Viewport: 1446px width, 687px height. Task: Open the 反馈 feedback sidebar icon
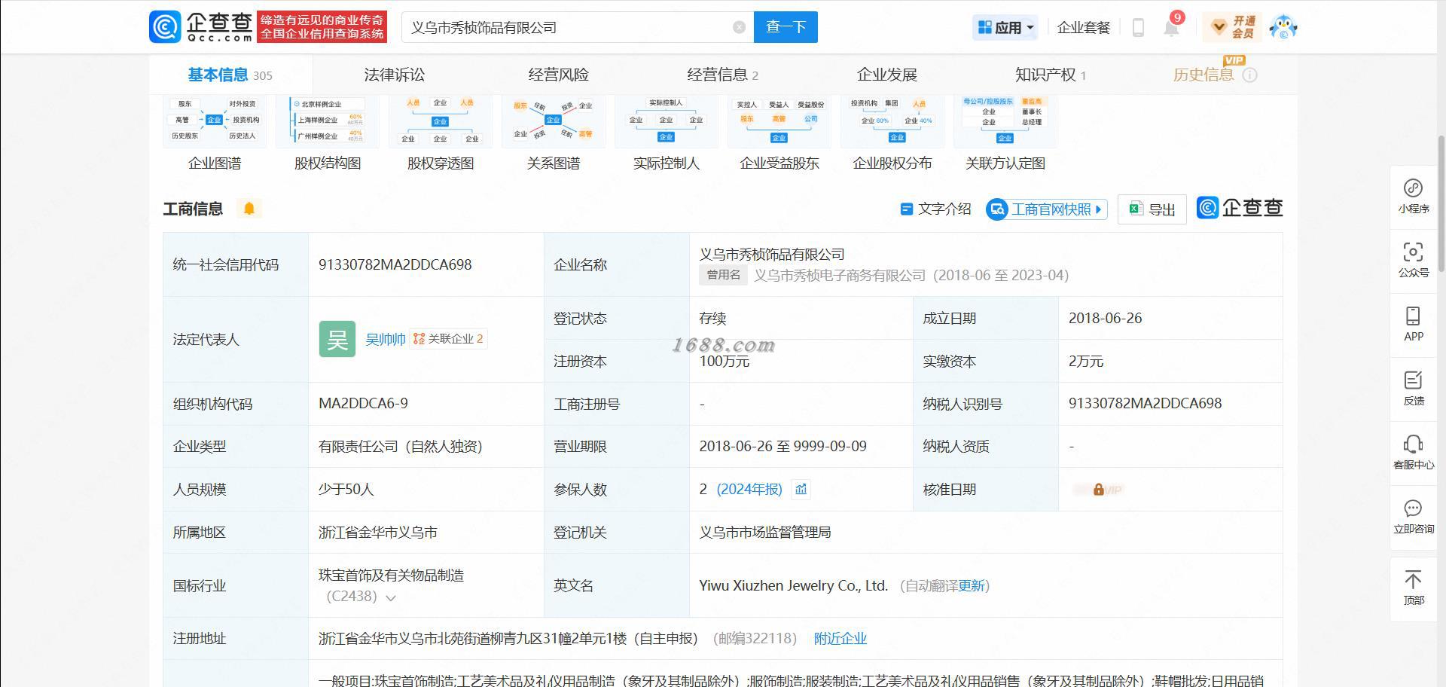coord(1413,388)
